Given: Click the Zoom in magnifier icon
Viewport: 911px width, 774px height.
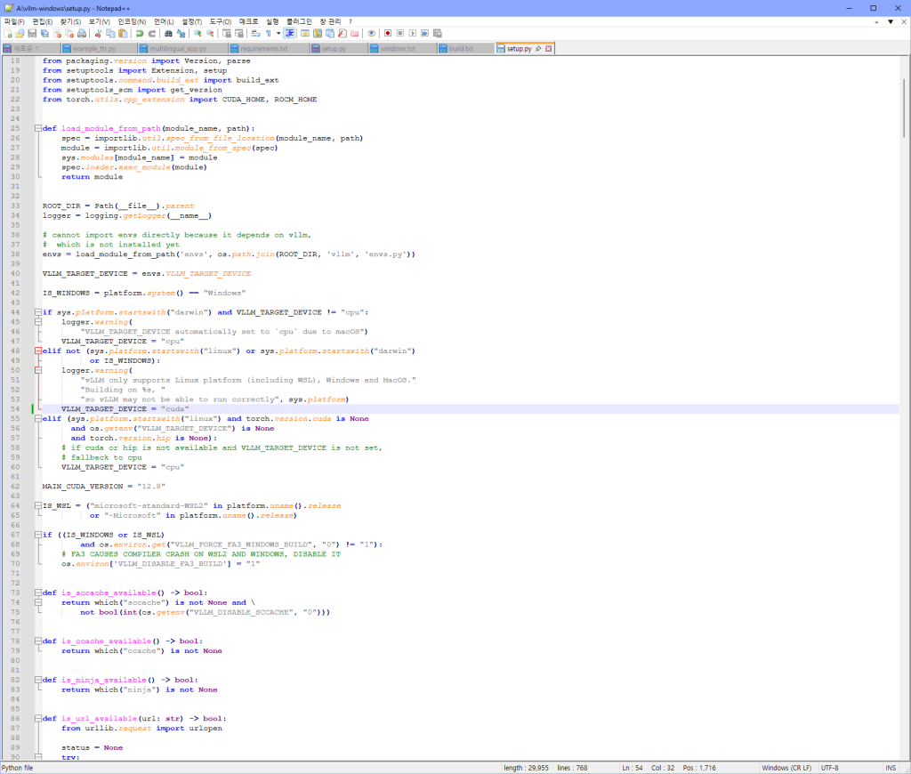Looking at the screenshot, I should pyautogui.click(x=198, y=33).
